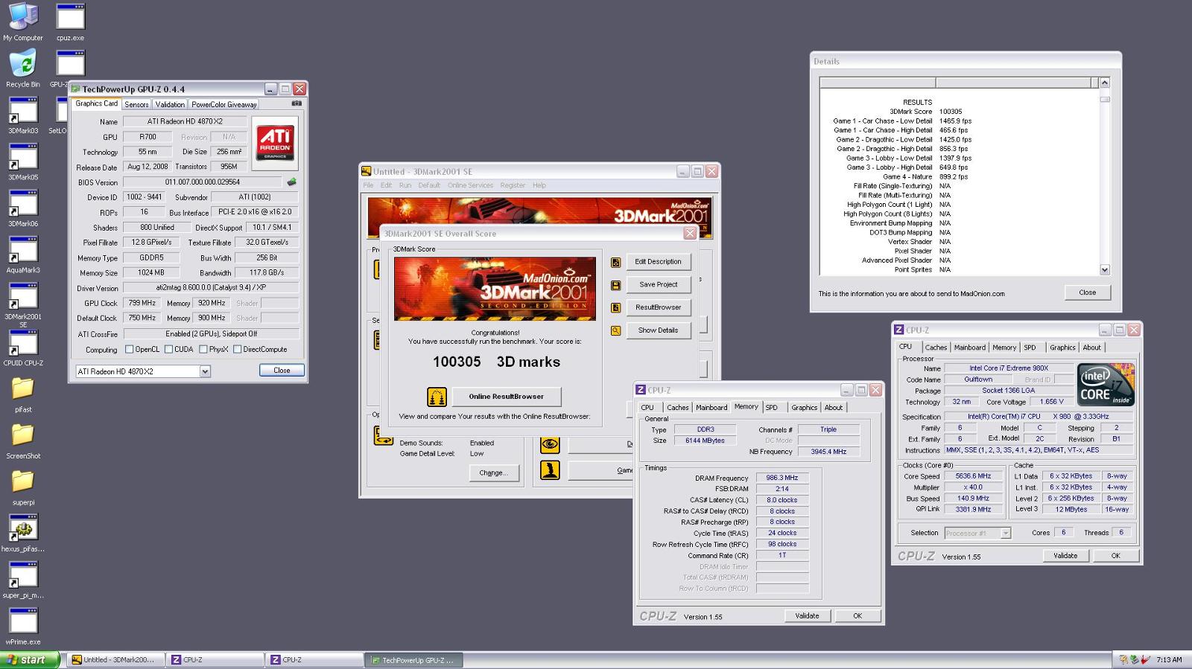Enable the CUDA checkbox

click(x=168, y=349)
